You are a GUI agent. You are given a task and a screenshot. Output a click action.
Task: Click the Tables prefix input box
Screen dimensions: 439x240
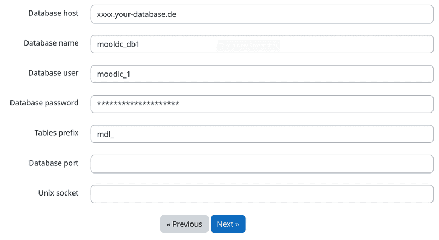coord(262,134)
